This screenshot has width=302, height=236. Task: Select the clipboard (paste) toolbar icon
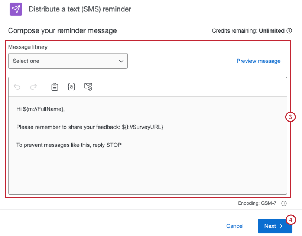point(54,86)
